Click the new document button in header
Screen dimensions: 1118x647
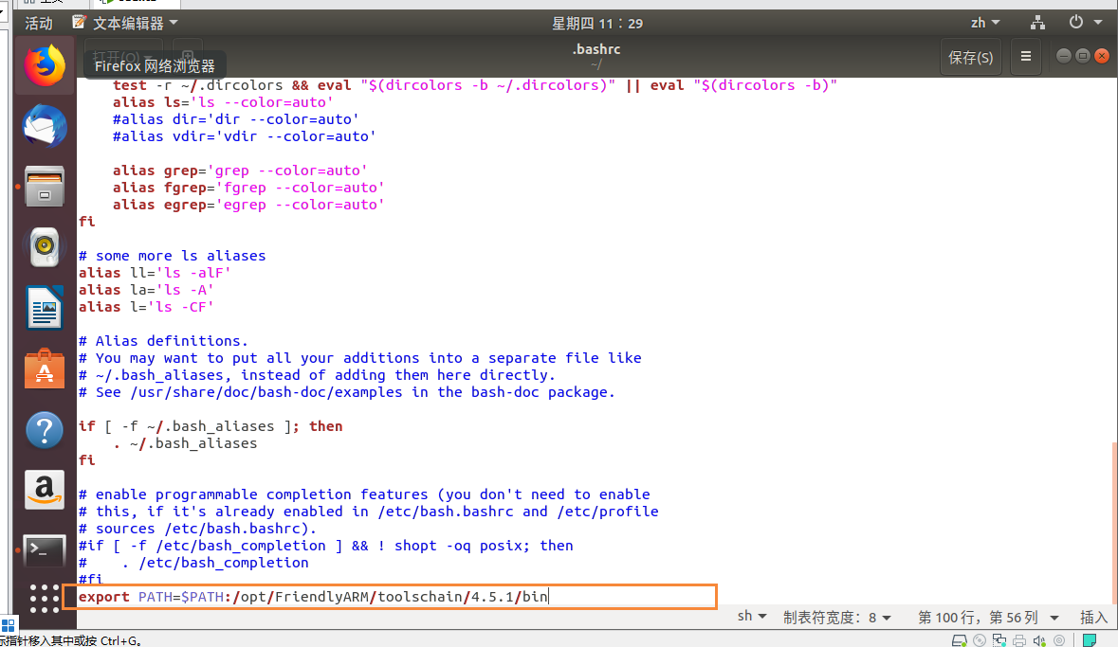tap(188, 56)
